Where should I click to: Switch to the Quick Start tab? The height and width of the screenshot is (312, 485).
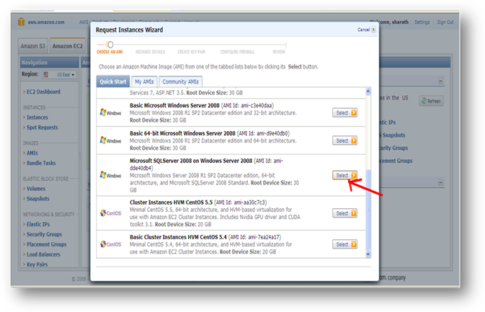click(x=113, y=81)
